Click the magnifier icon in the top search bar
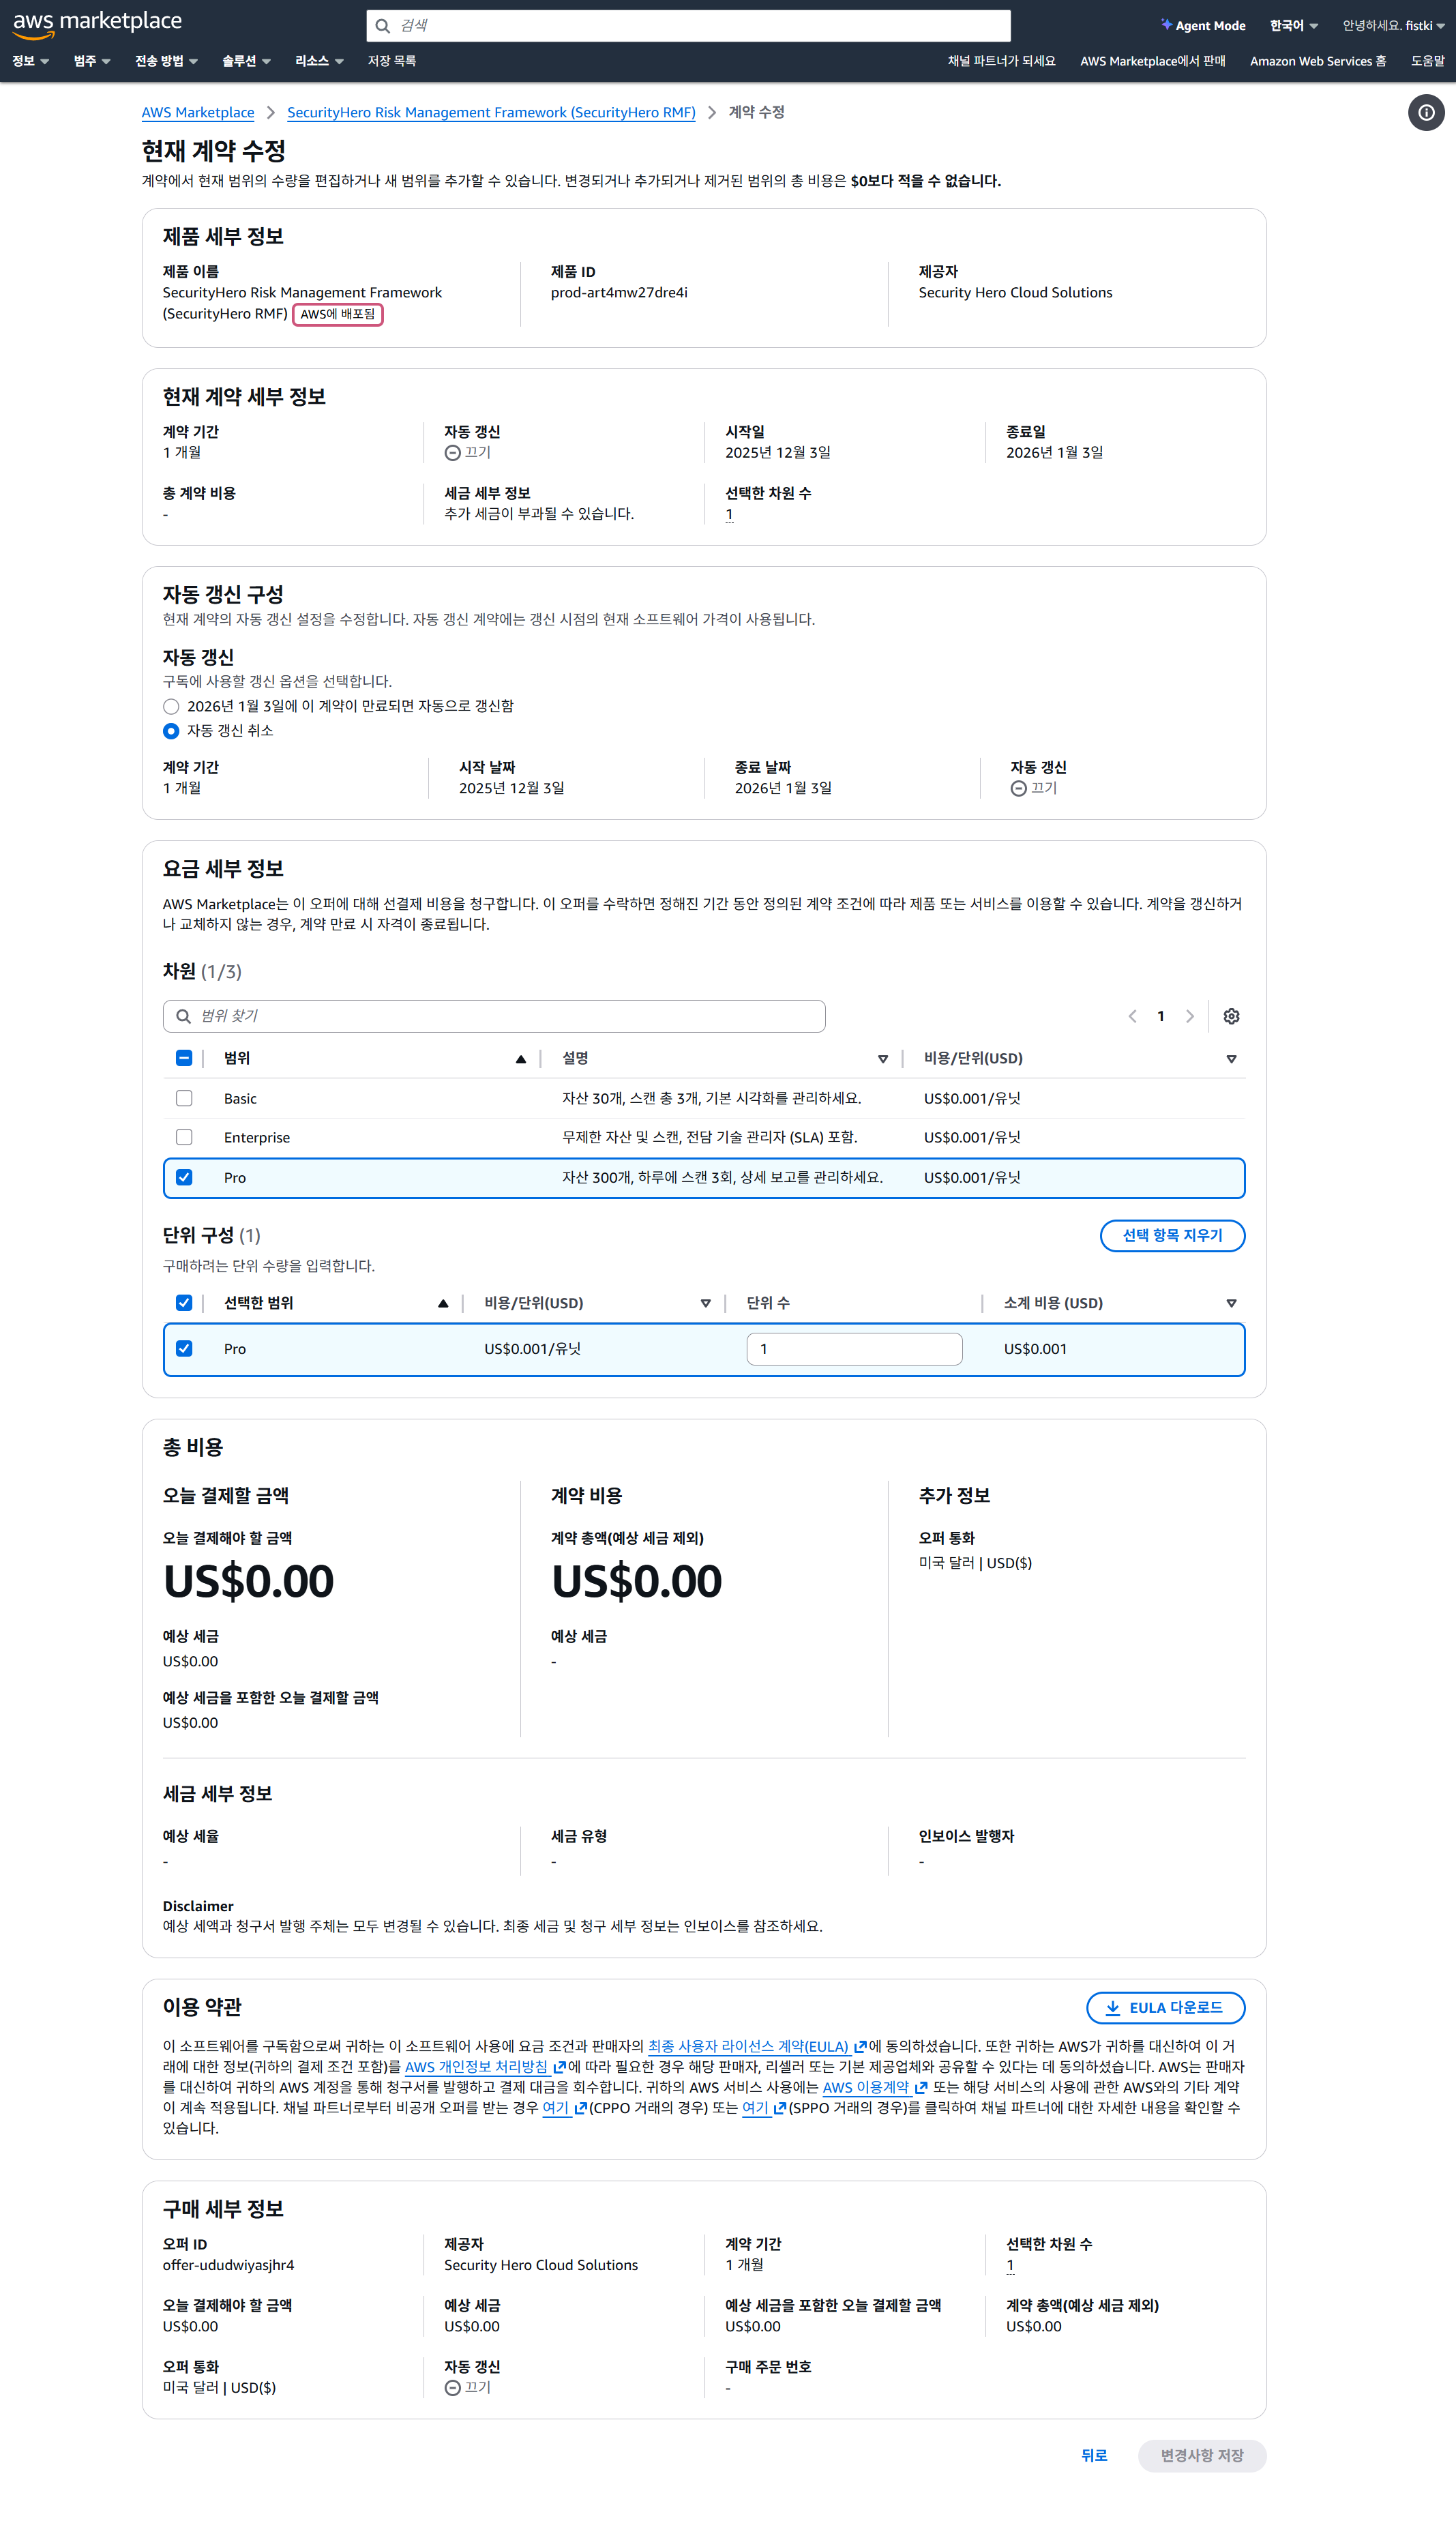The width and height of the screenshot is (1456, 2523). click(382, 26)
